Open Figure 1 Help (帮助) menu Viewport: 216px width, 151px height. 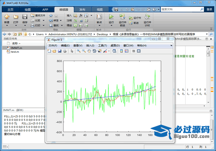(142, 46)
